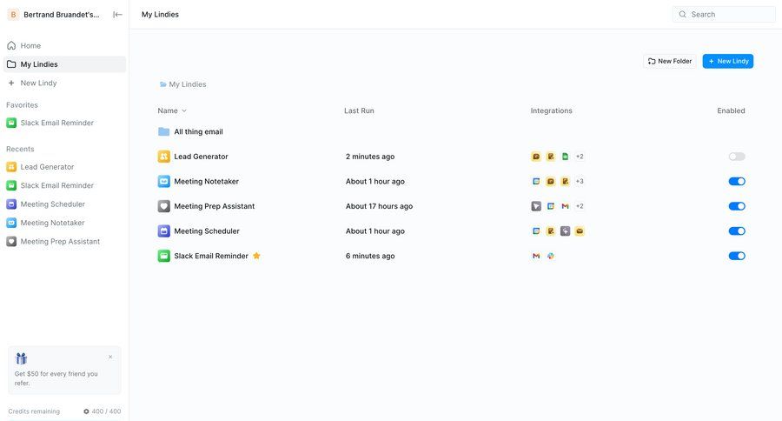Click the +2 integrations badge on Meeting Prep Assistant row

(580, 206)
